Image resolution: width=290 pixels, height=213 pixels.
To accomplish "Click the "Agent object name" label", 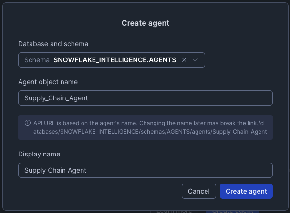I will (x=48, y=82).
